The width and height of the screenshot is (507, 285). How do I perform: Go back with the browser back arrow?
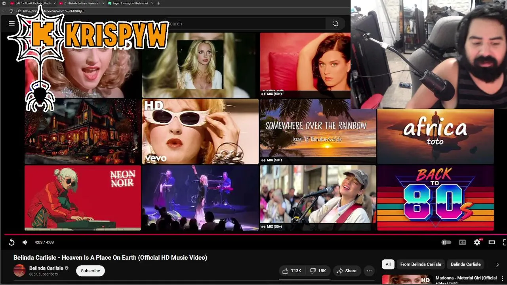point(4,11)
